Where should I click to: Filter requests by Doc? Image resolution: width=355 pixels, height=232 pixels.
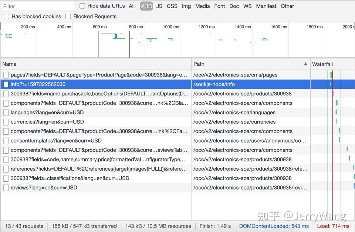tap(234, 6)
